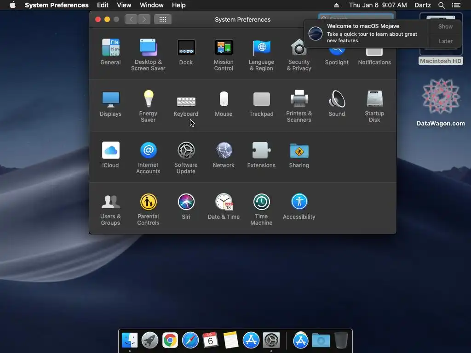Open Notification Center from menu bar

pos(456,5)
